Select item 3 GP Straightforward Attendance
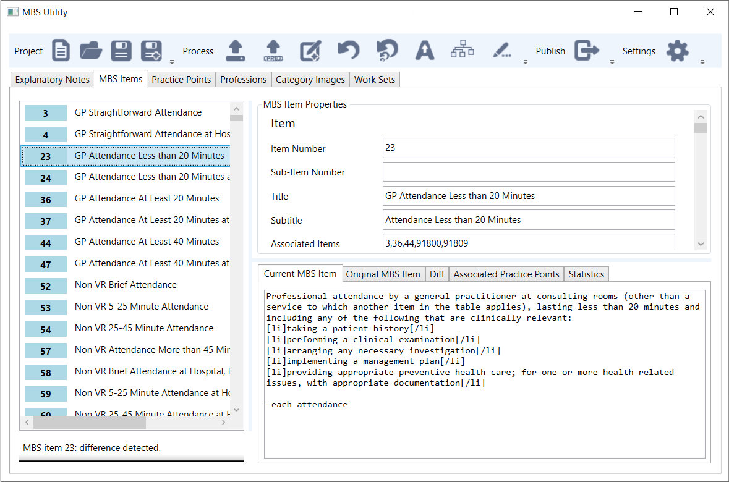The height and width of the screenshot is (482, 729). pos(126,112)
